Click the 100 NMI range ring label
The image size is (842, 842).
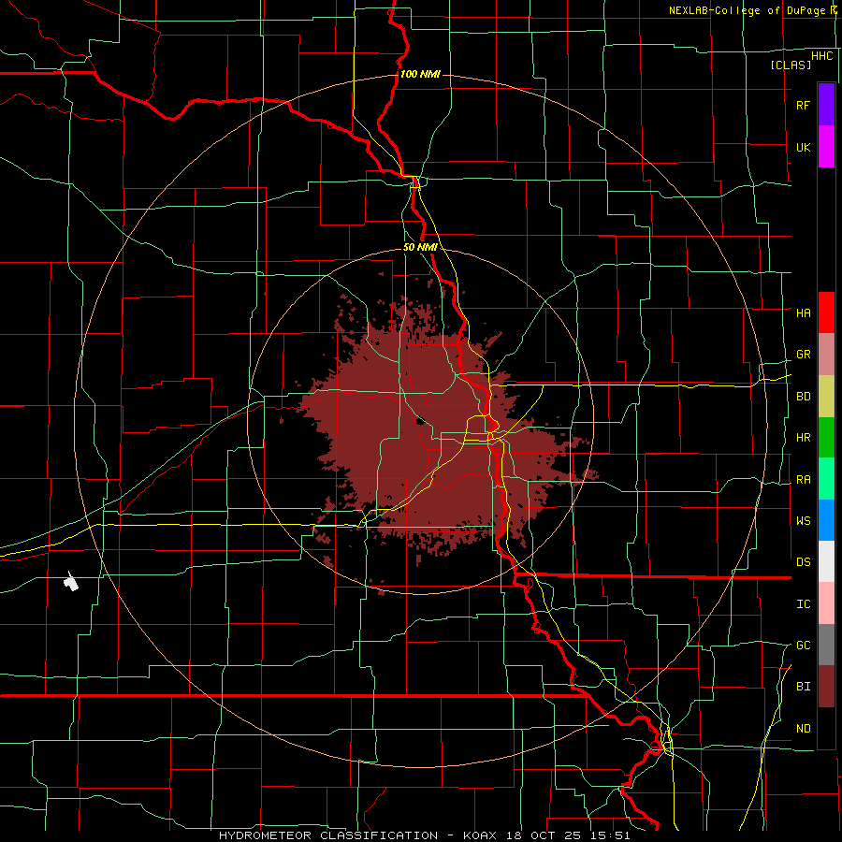tap(420, 74)
